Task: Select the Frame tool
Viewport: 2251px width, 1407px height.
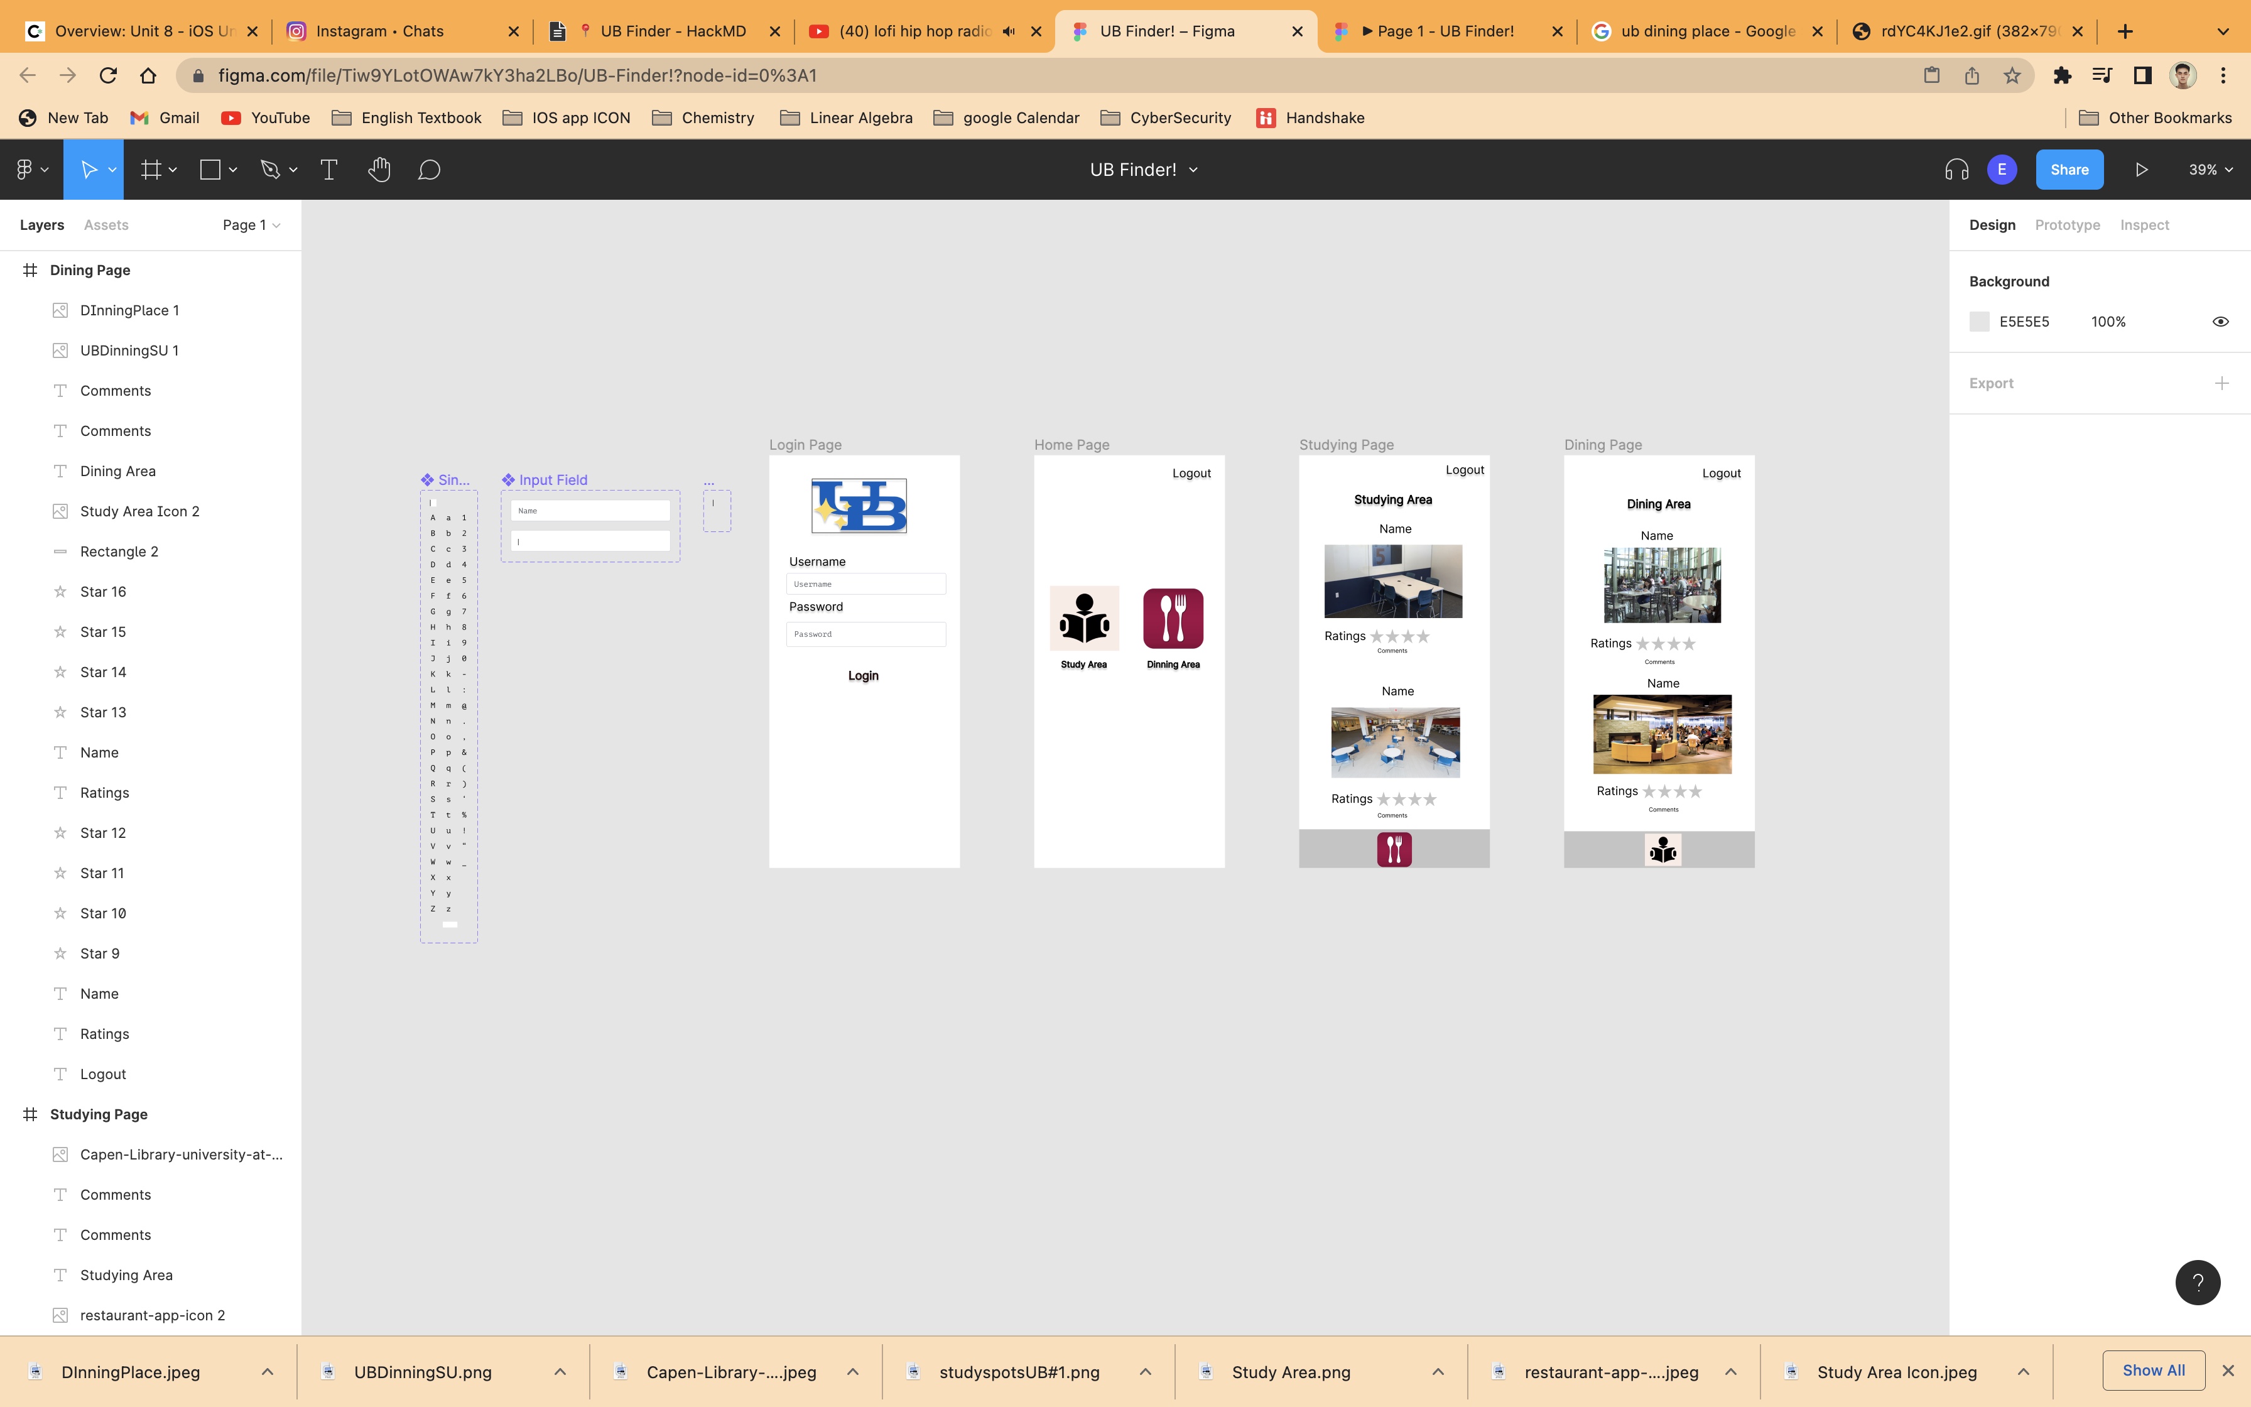Action: pyautogui.click(x=151, y=170)
